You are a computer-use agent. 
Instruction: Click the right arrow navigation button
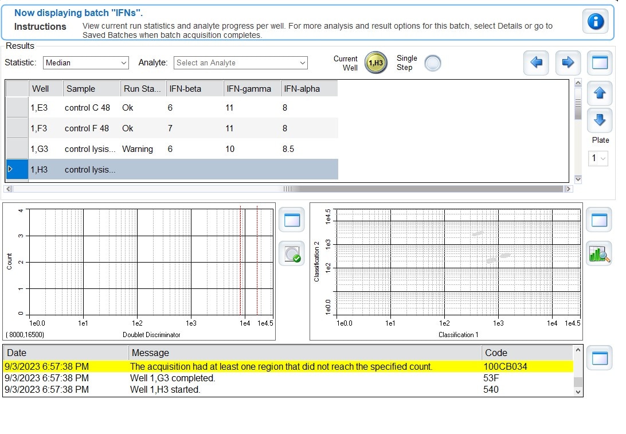coord(568,62)
